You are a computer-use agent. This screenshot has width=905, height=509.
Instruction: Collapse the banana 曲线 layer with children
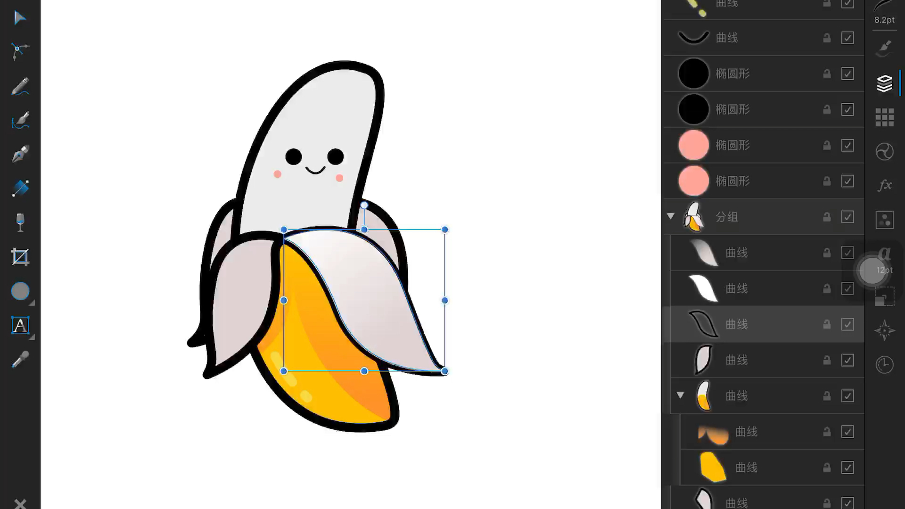[680, 395]
